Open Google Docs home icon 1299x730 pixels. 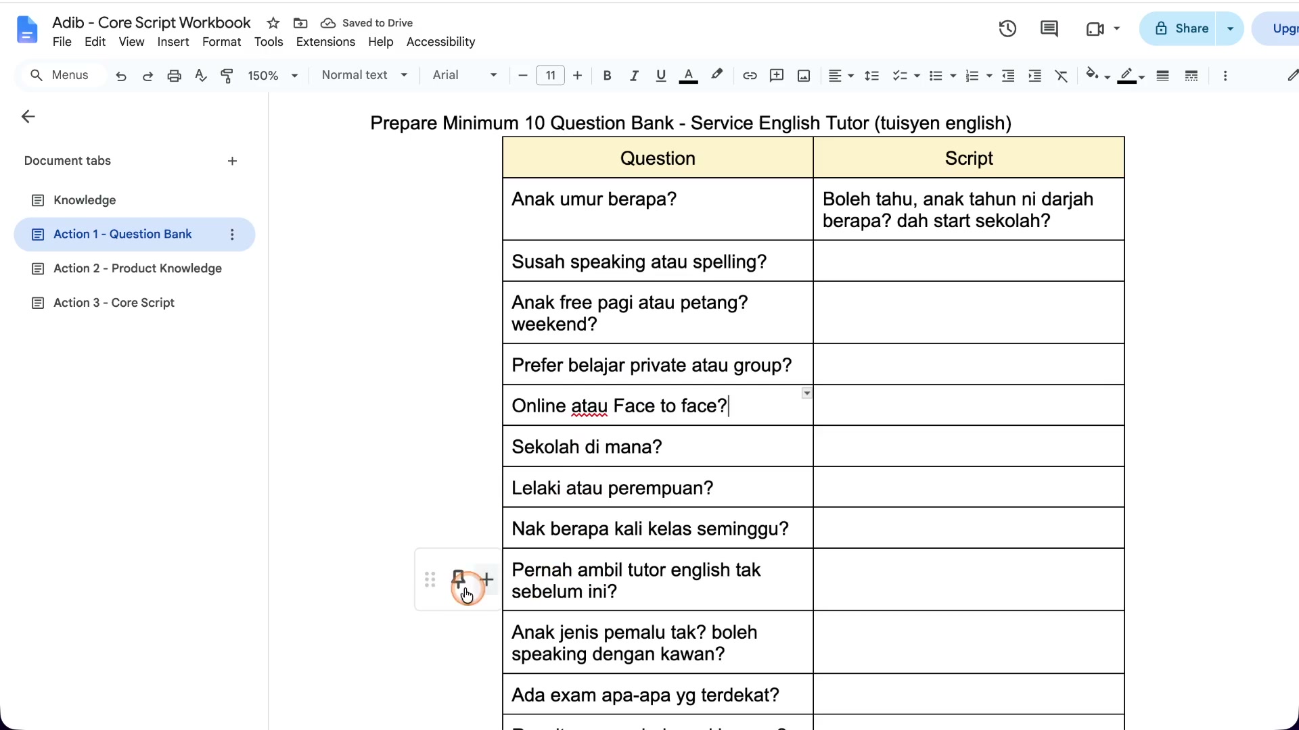(27, 30)
